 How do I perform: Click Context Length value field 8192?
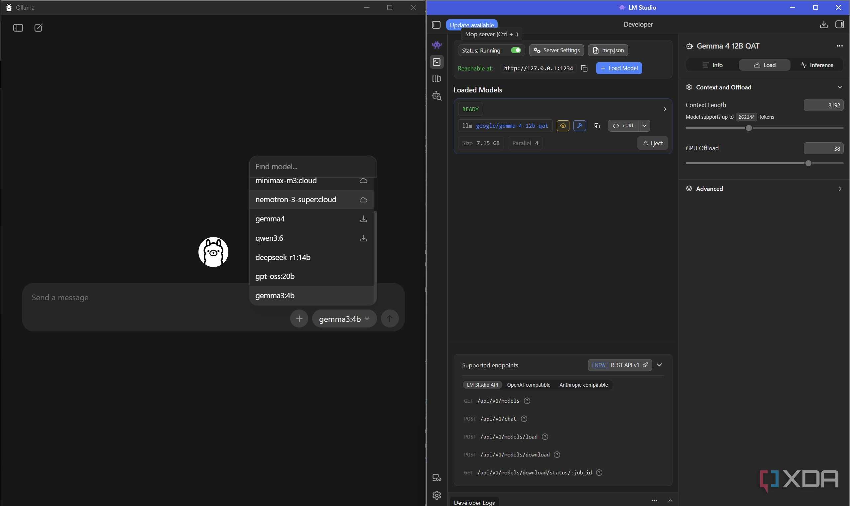[x=823, y=105]
